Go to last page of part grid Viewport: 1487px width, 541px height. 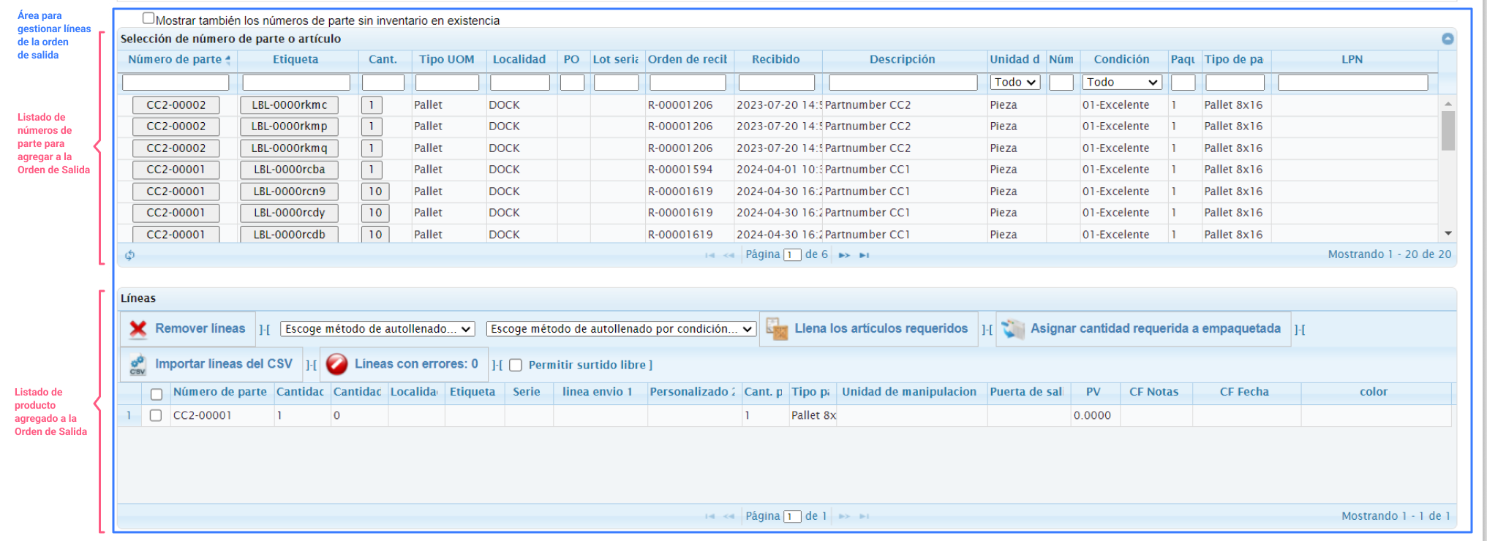[864, 255]
